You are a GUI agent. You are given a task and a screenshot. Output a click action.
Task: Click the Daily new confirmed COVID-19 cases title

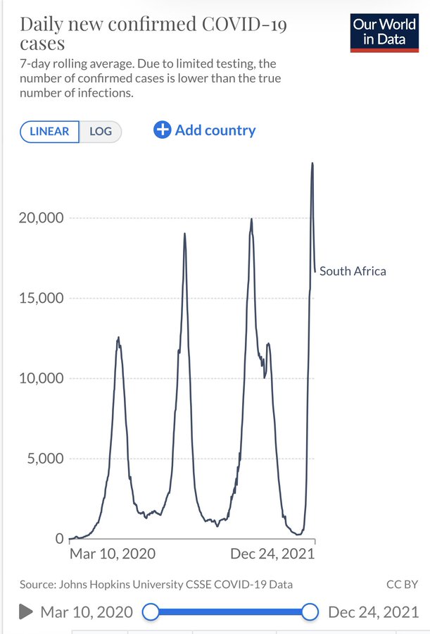point(155,34)
